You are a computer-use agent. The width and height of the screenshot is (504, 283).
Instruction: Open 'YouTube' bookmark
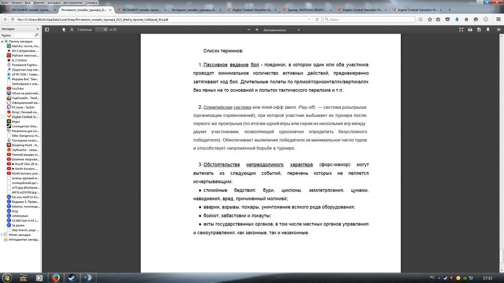click(15, 89)
